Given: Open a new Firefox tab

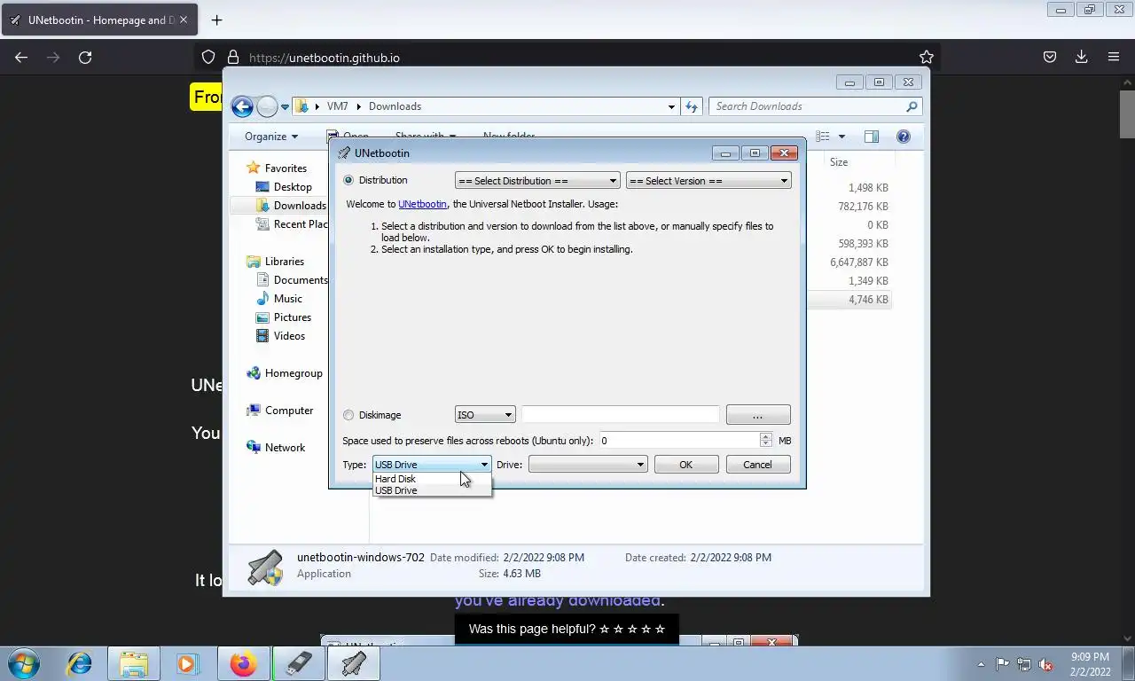Looking at the screenshot, I should pyautogui.click(x=216, y=20).
